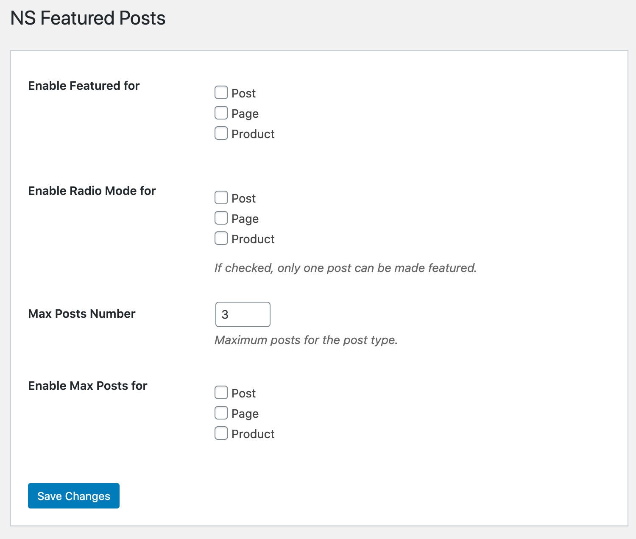This screenshot has width=636, height=539.
Task: Click the Enable Radio Mode for label
Action: (x=92, y=191)
